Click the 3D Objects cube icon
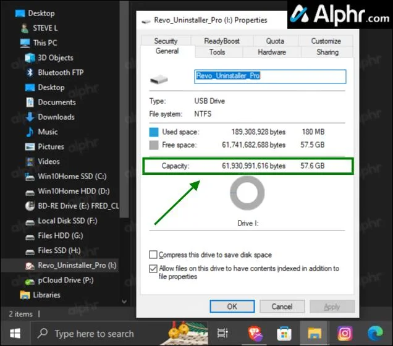This screenshot has width=393, height=346. [30, 57]
